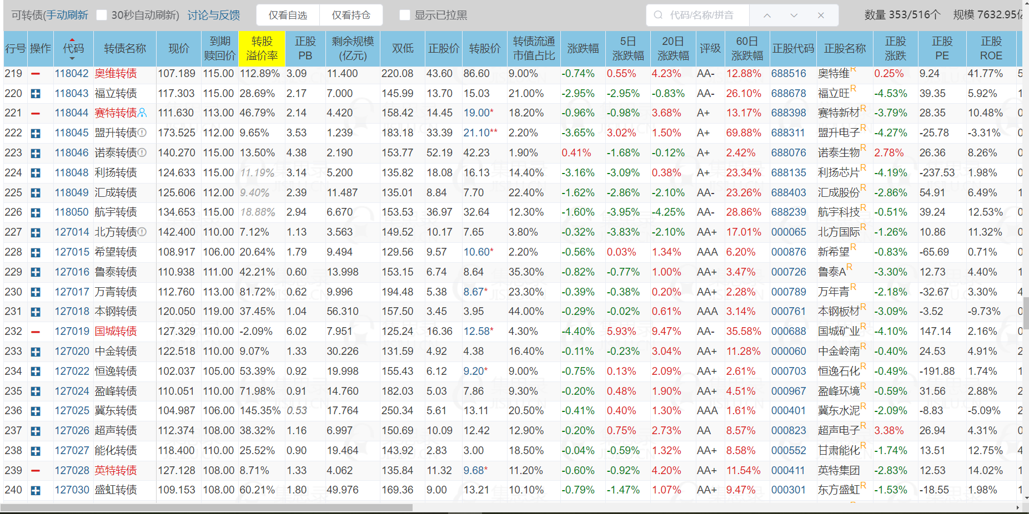This screenshot has width=1029, height=514.
Task: Open bond code 127030 link
Action: (72, 490)
